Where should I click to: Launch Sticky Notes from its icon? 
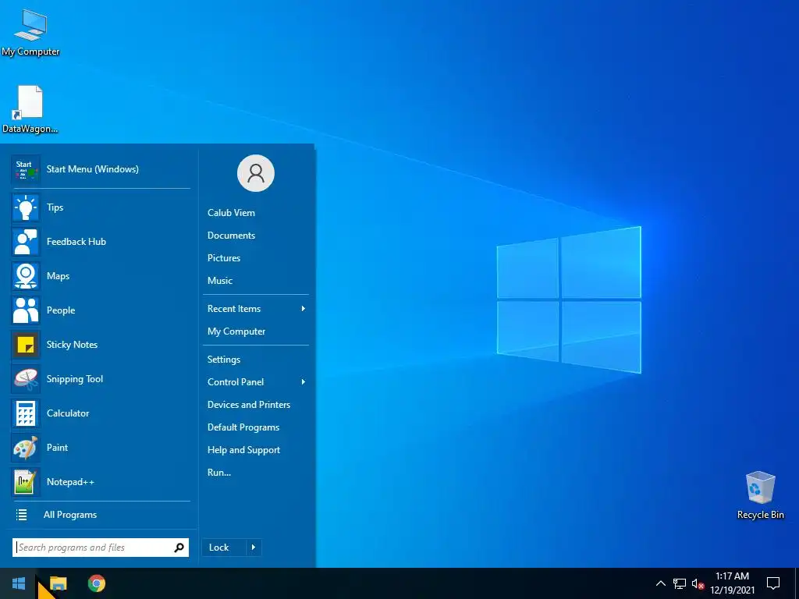tap(26, 345)
